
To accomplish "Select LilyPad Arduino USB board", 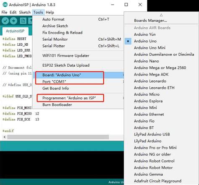I will tap(161, 134).
